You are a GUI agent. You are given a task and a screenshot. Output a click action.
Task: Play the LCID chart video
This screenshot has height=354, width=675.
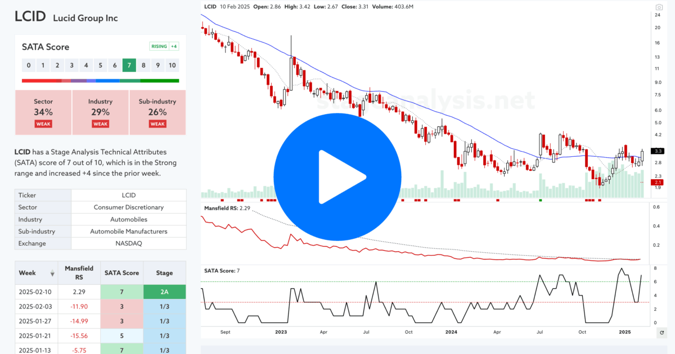pos(337,177)
